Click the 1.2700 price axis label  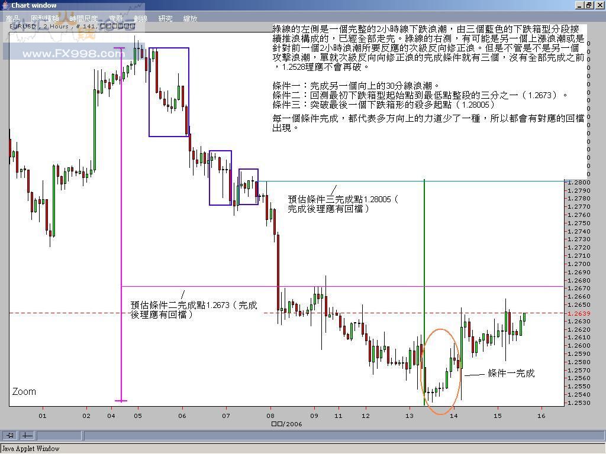tap(579, 264)
